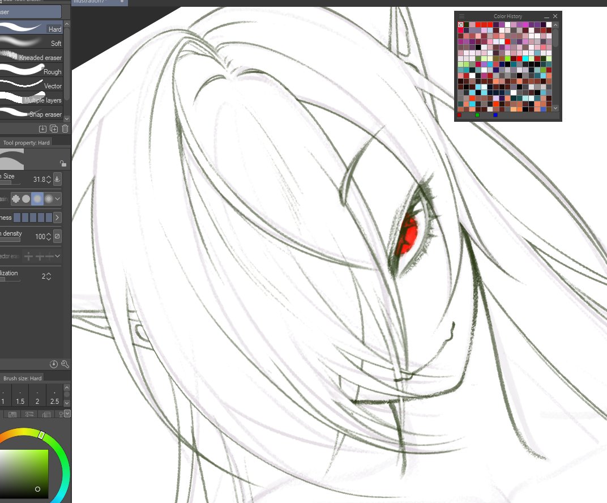
Task: Select the Eraser sub tool group tab
Action: click(30, 12)
